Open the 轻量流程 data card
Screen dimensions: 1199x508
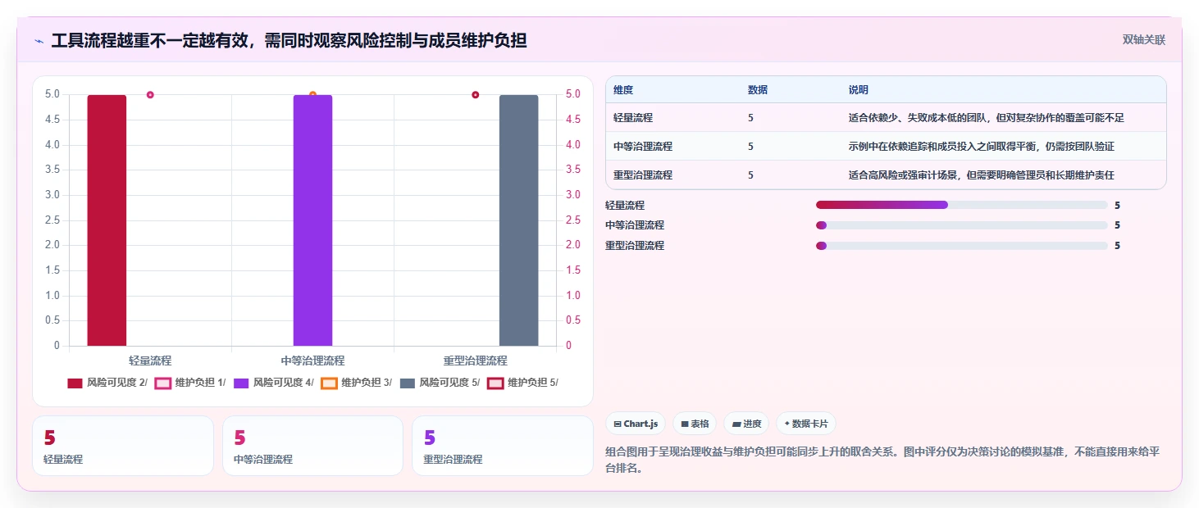pos(122,446)
